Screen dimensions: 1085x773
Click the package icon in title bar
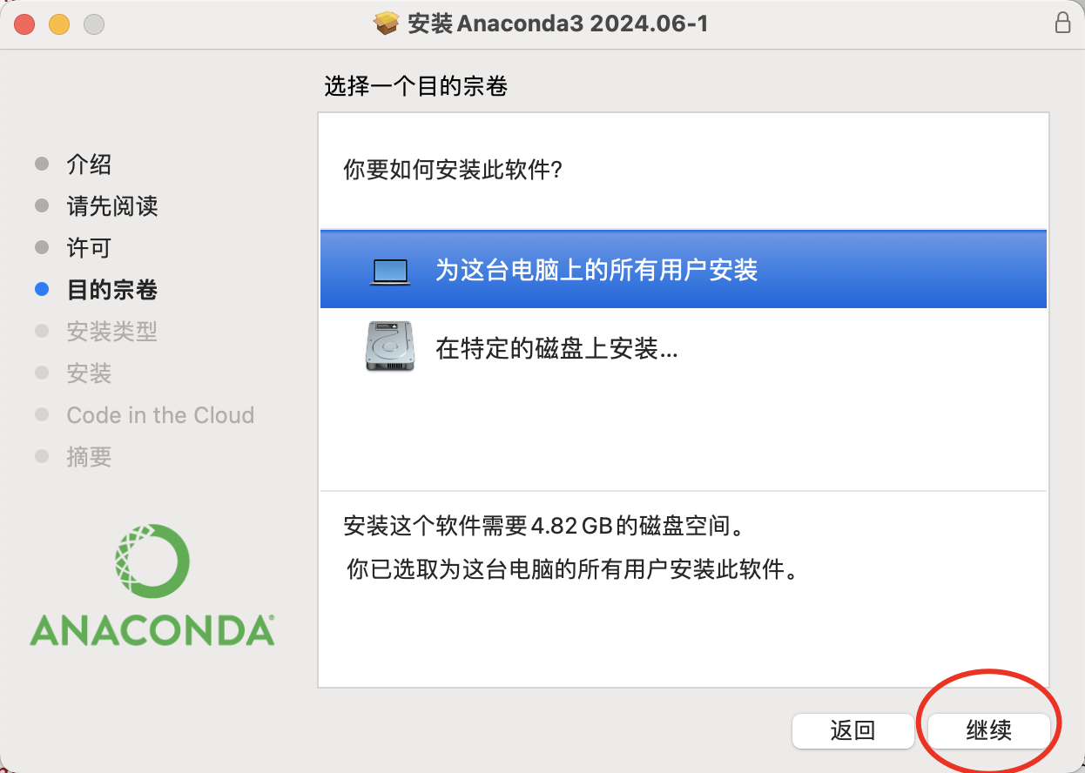click(386, 24)
